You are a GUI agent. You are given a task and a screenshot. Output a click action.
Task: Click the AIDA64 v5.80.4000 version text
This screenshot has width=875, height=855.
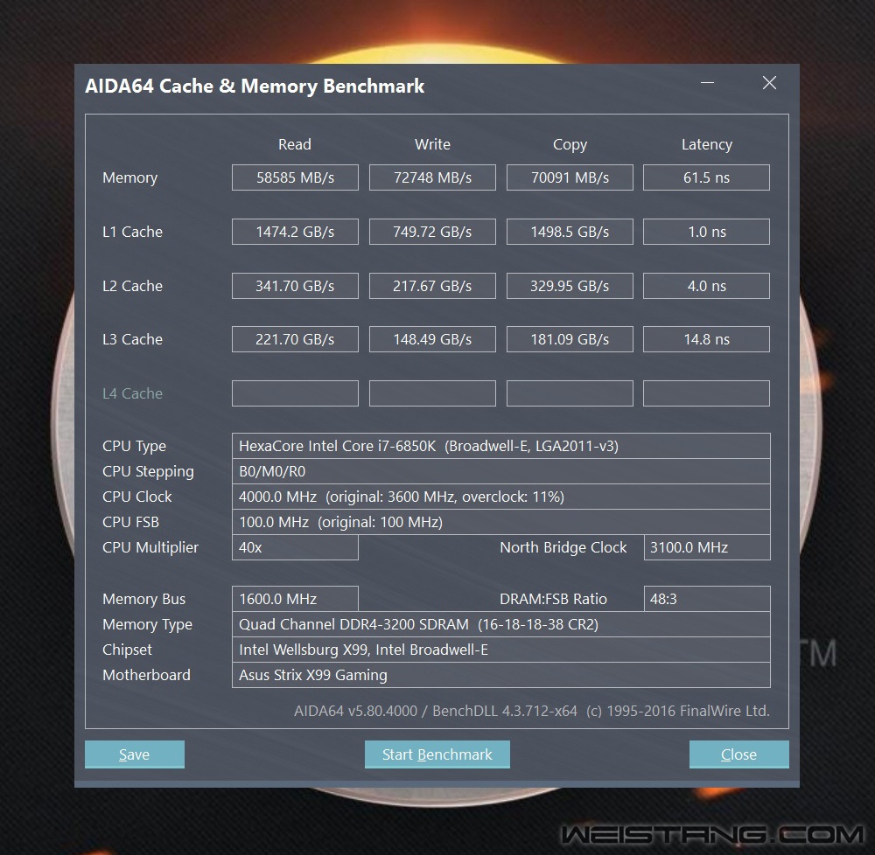point(532,711)
